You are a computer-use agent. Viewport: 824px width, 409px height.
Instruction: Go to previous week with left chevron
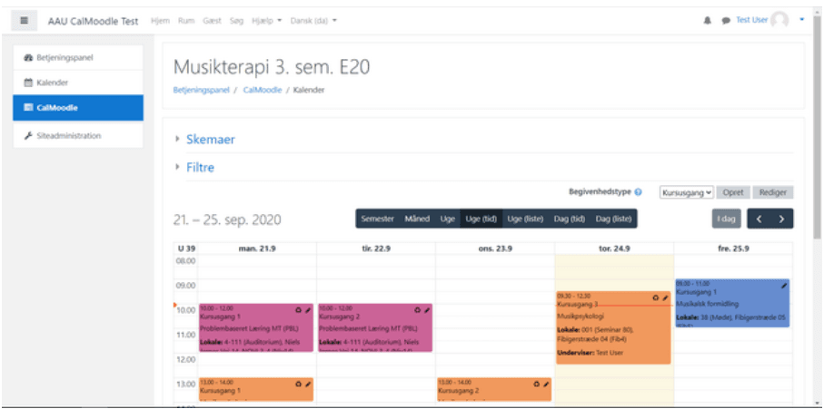click(x=759, y=219)
